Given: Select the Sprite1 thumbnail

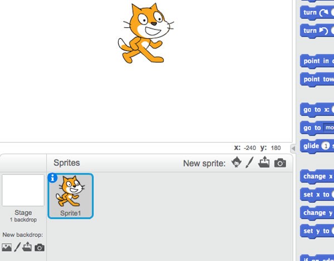Looking at the screenshot, I should click(71, 196).
